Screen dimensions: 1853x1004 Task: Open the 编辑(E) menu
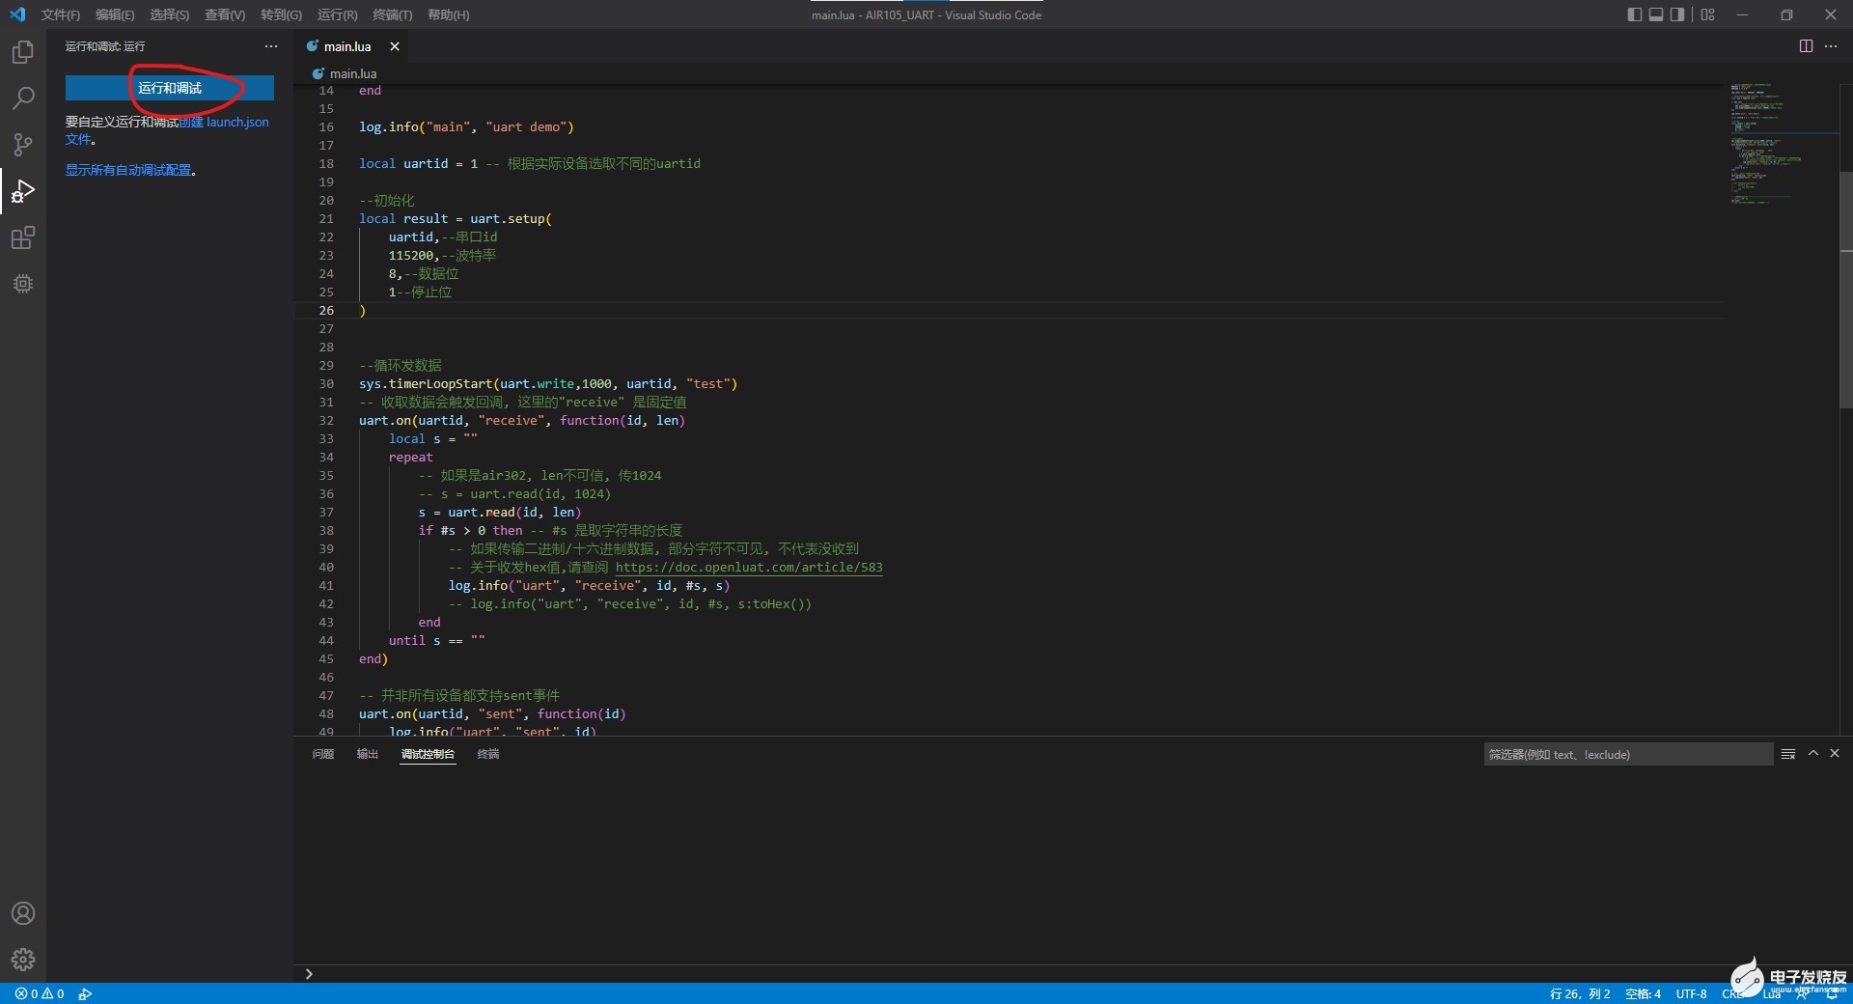115,14
